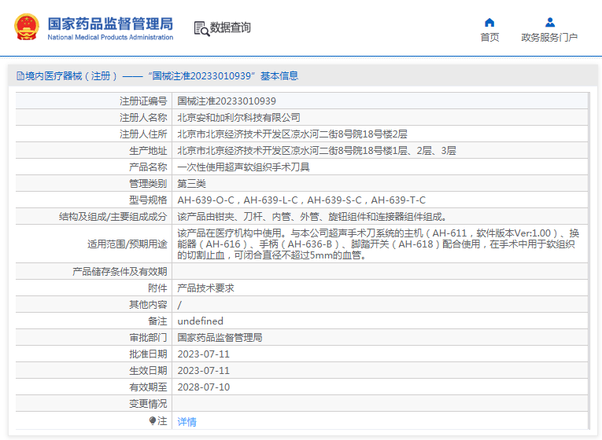The height and width of the screenshot is (440, 602).
Task: Click the 附件 label
Action: click(x=157, y=288)
